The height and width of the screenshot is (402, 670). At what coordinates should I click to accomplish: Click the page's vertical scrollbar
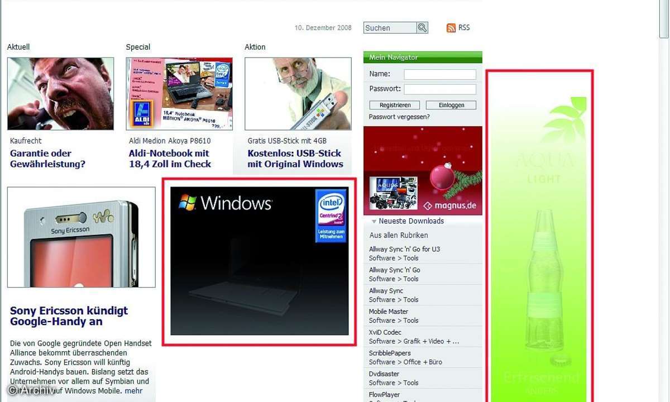click(664, 201)
